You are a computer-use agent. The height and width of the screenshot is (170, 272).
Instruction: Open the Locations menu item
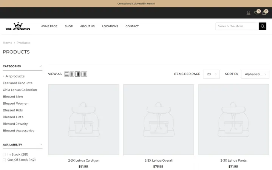click(x=110, y=26)
